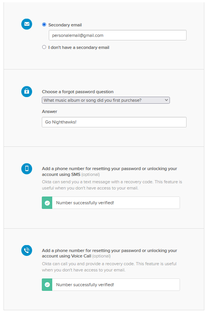Click the blue envelope email icon
This screenshot has width=209, height=313.
tap(27, 24)
